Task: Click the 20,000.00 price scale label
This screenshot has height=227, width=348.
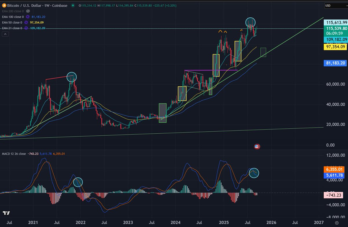Action: (x=336, y=125)
